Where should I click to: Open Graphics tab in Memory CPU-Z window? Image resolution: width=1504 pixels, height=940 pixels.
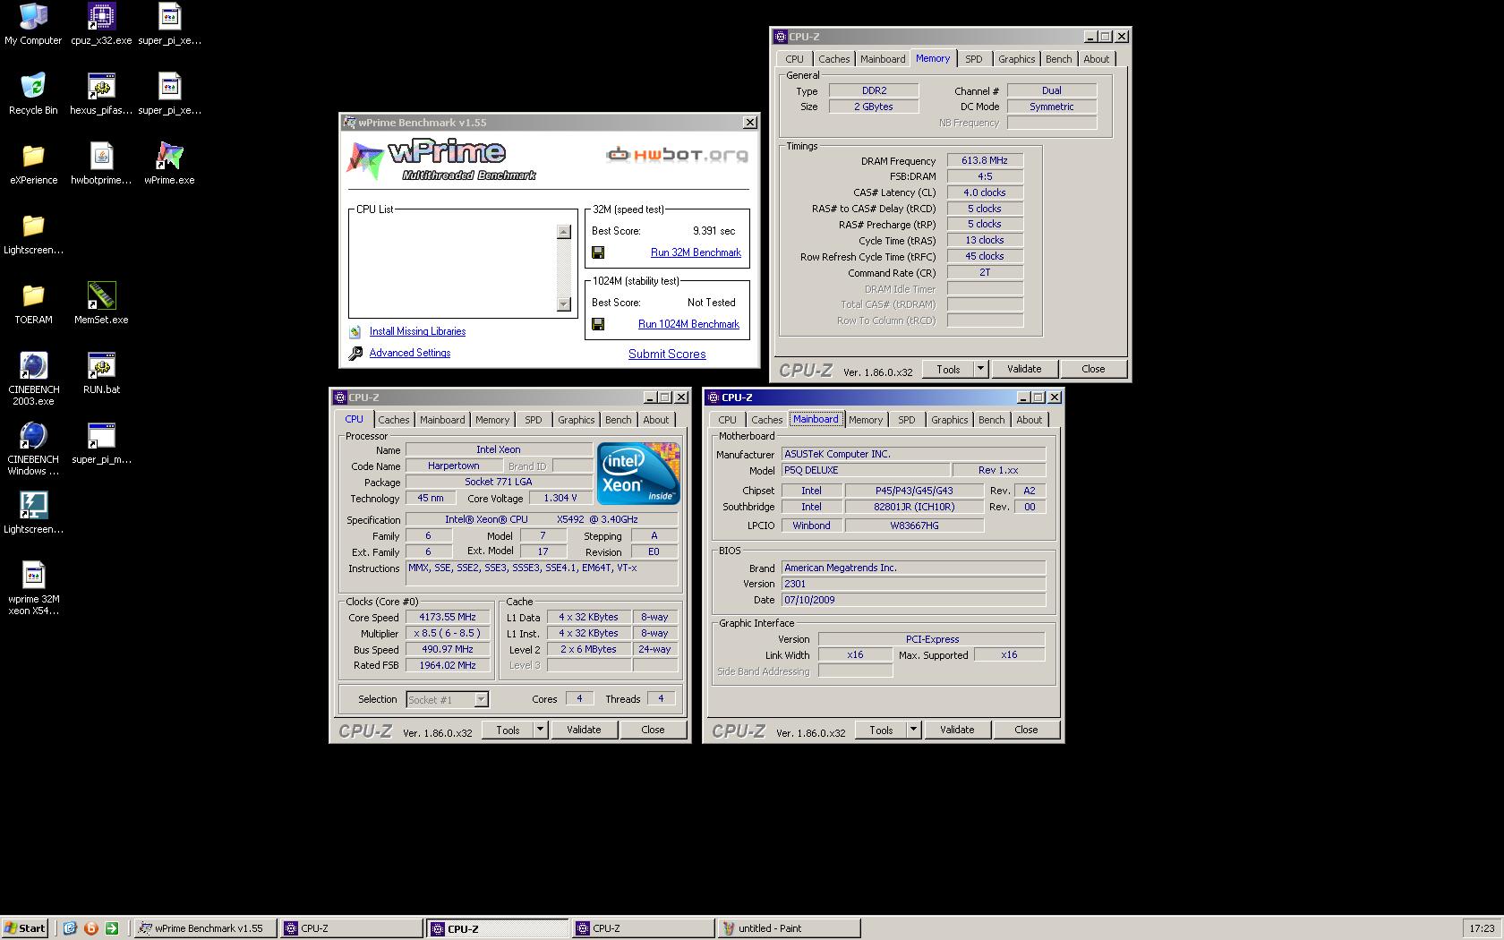pyautogui.click(x=1016, y=59)
